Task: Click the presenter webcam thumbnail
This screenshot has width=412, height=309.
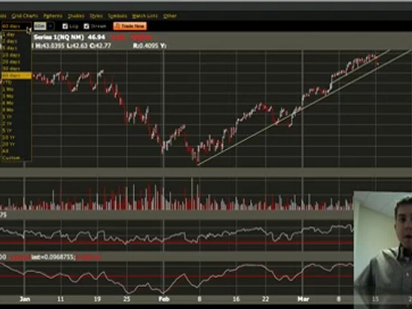Action: coord(383,250)
